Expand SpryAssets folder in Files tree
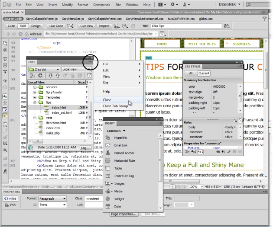This screenshot has width=273, height=227. pos(35,92)
